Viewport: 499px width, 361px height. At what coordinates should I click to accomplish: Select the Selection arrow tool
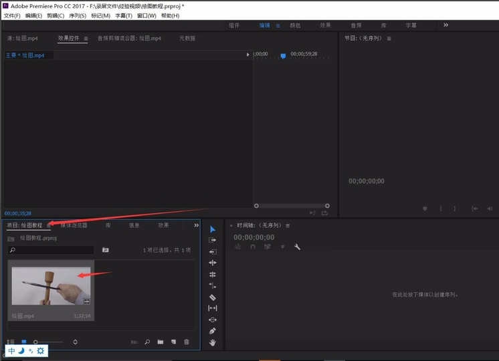(213, 229)
